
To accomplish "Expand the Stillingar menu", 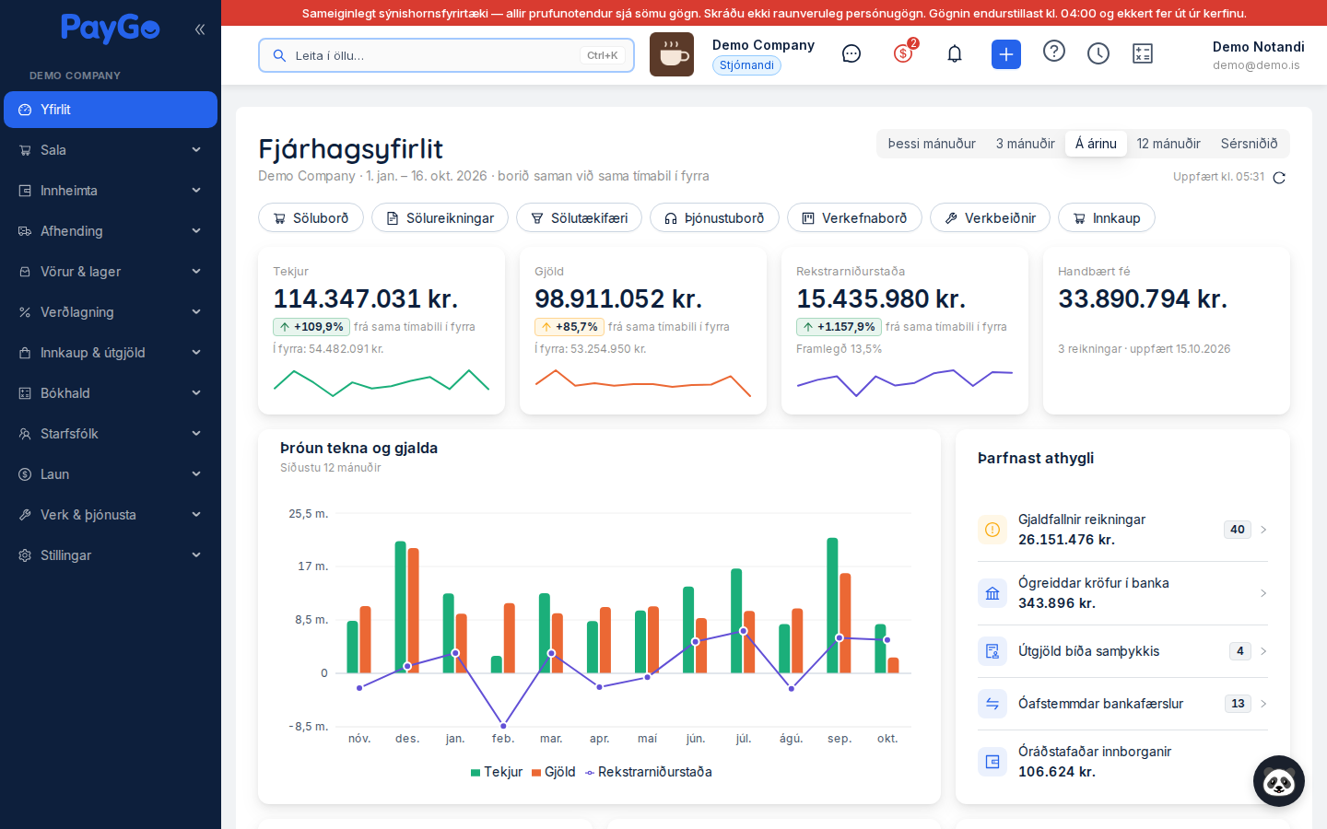I will [111, 555].
